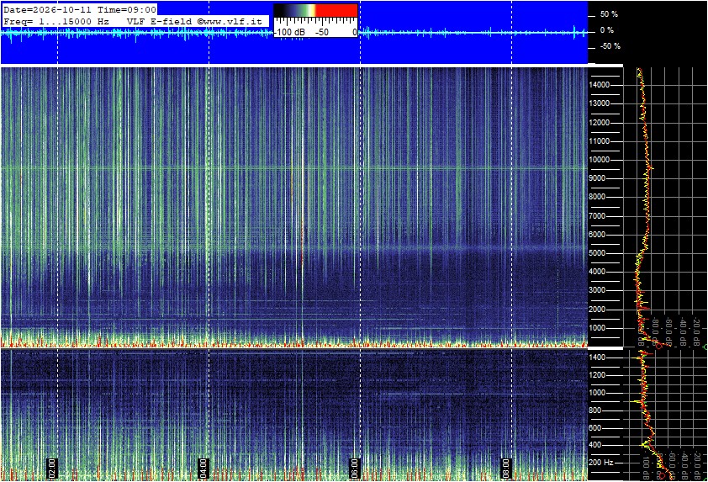Click the 600 label on low-frequency axis
Image resolution: width=708 pixels, height=482 pixels.
tap(595, 428)
